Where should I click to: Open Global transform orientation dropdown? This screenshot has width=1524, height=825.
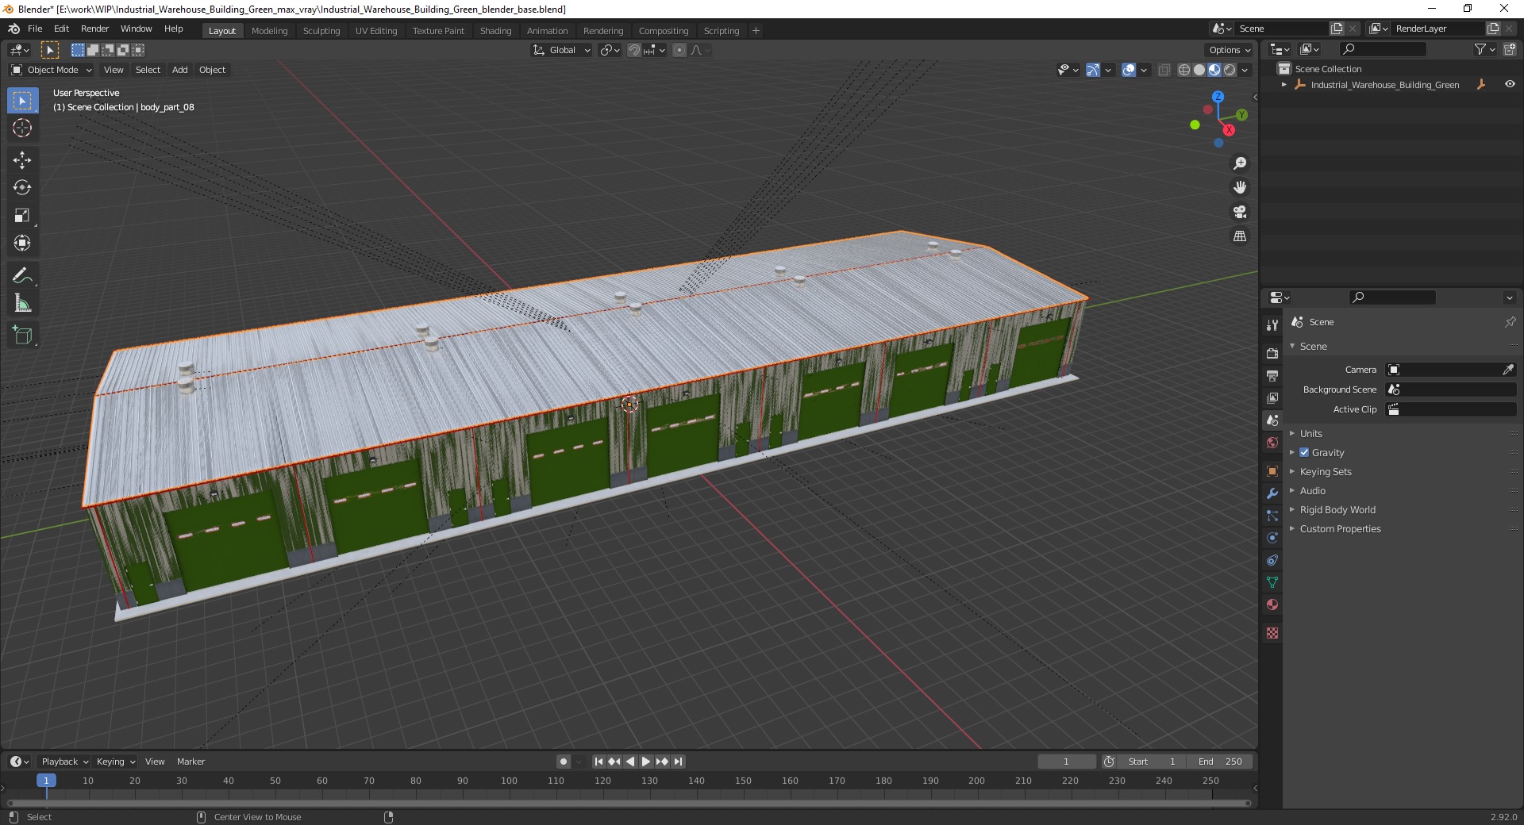coord(561,50)
